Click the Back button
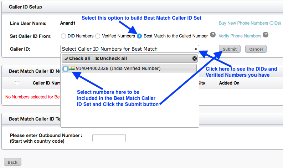 click(x=12, y=162)
